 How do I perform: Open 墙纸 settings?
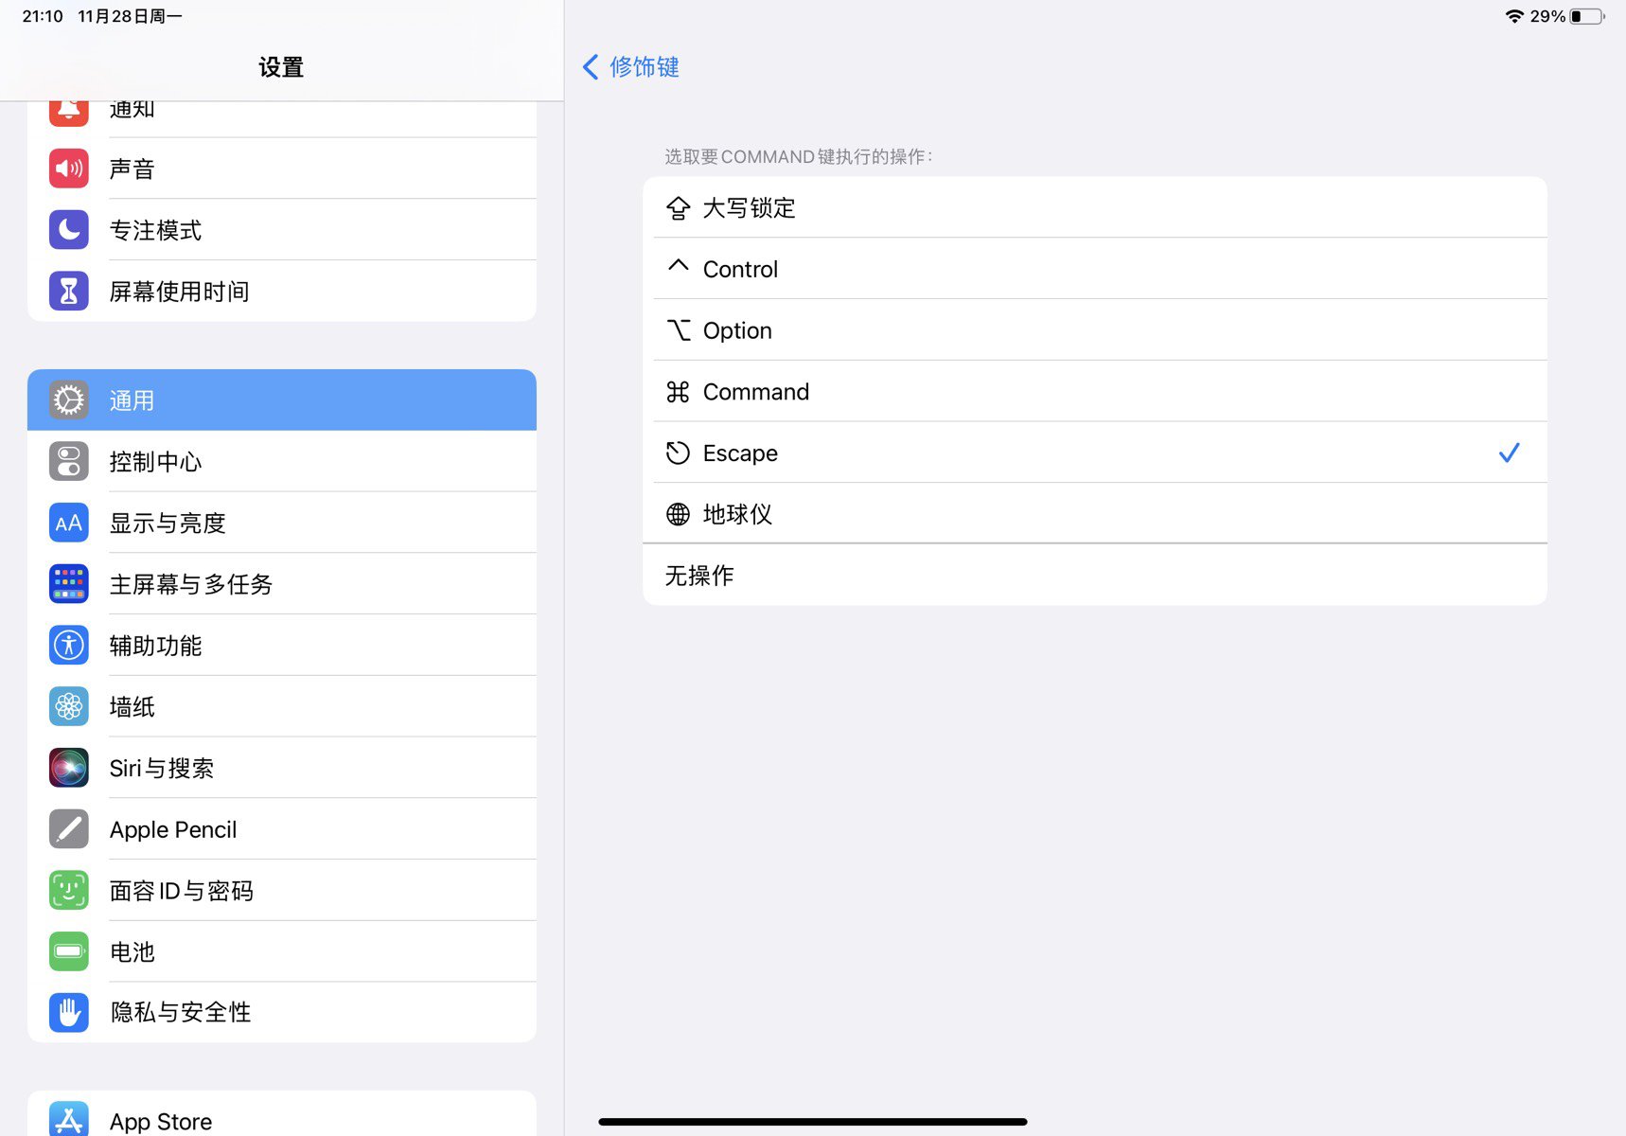point(282,706)
